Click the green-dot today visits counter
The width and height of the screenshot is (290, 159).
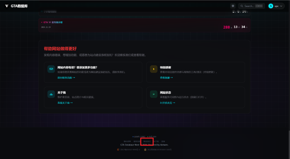tap(152, 137)
